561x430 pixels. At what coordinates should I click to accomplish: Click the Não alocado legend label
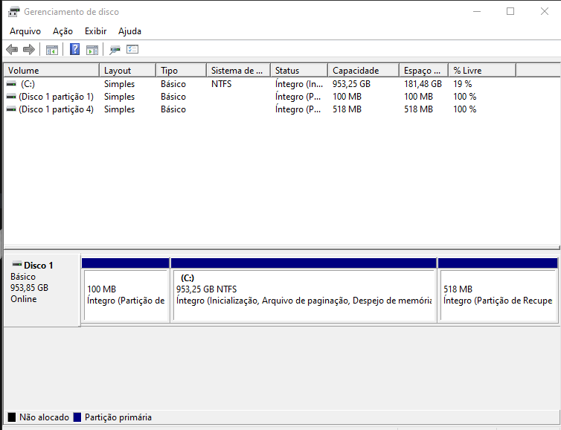click(x=45, y=417)
